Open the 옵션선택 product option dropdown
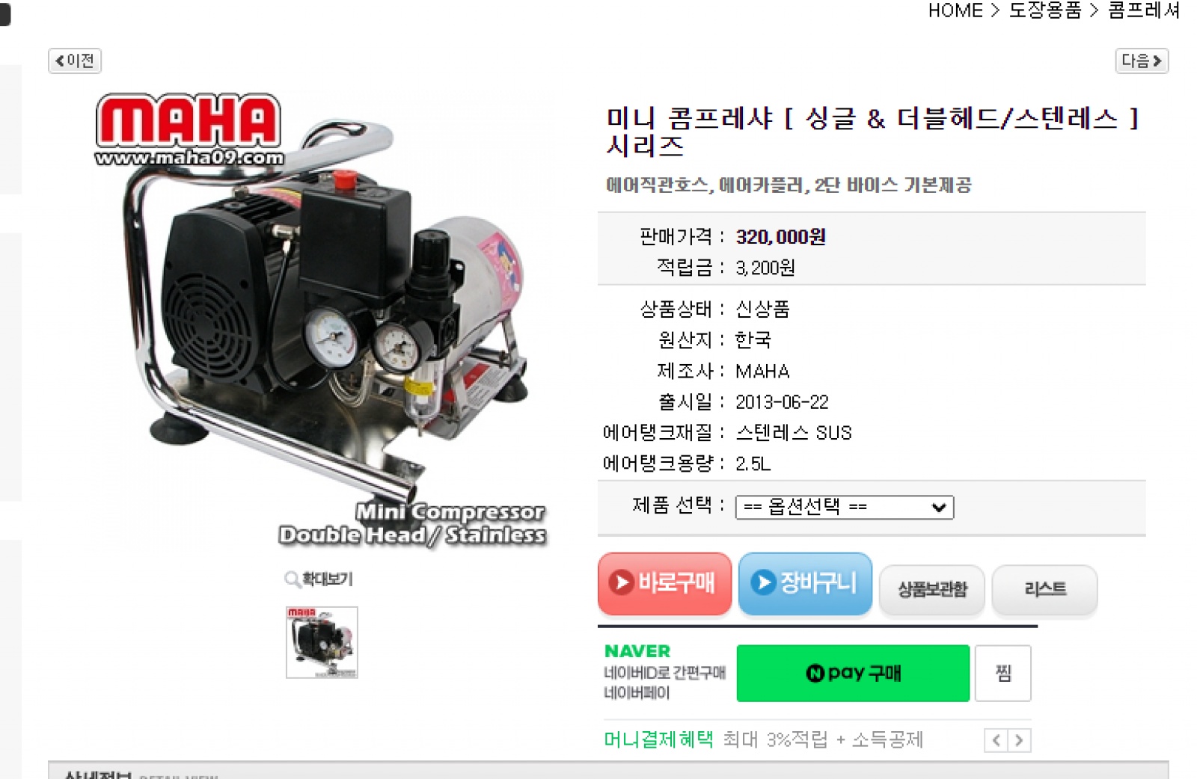Viewport: 1197px width, 779px height. coord(844,508)
